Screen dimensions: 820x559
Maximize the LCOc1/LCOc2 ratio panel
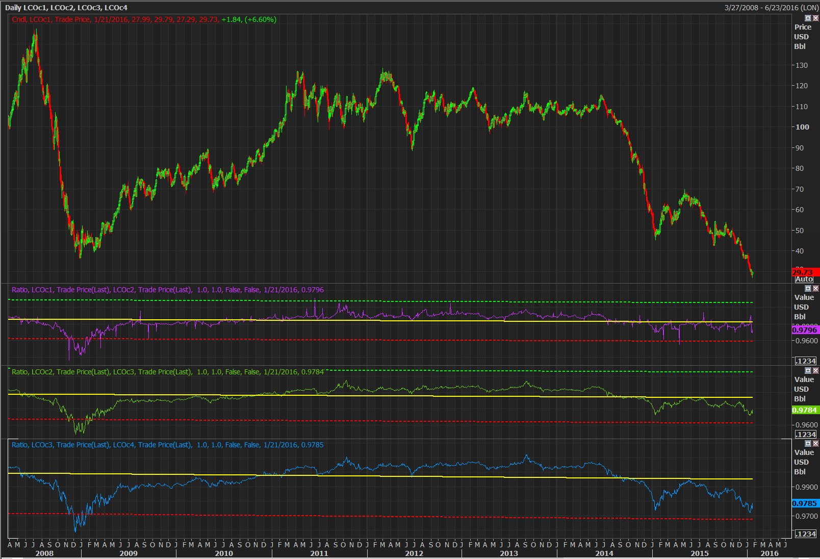click(x=808, y=289)
